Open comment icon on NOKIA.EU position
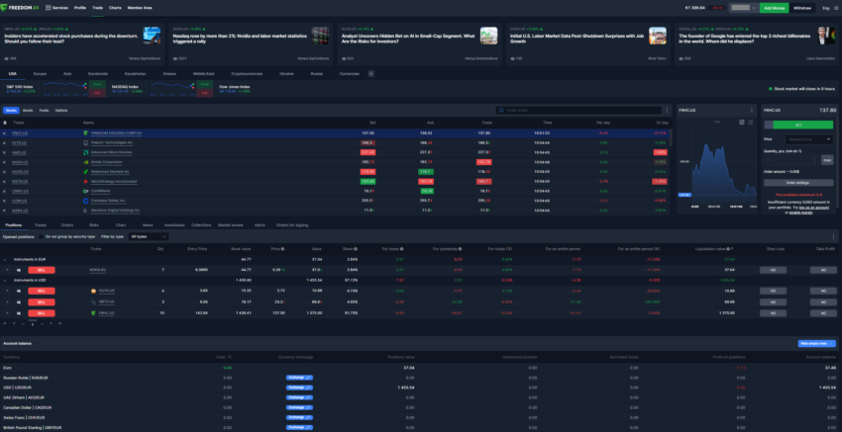Screen dimensions: 842x432 pyautogui.click(x=19, y=270)
